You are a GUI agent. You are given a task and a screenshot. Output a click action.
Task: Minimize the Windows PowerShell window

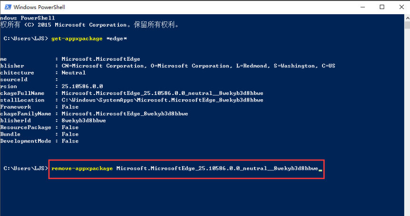pyautogui.click(x=360, y=7)
